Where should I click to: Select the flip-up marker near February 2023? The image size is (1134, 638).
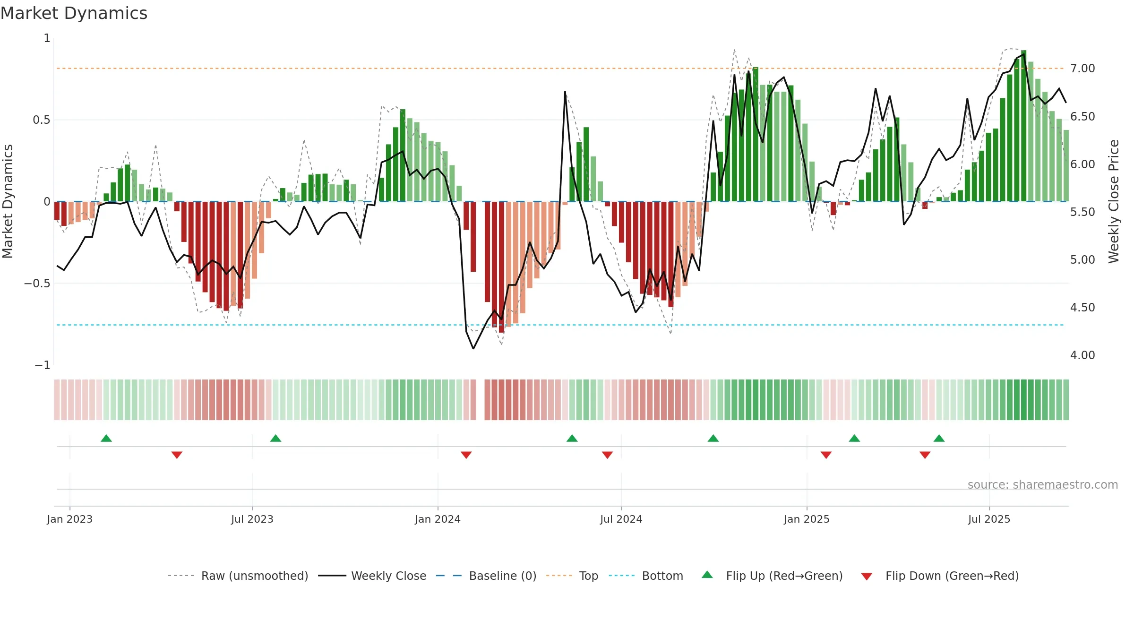pyautogui.click(x=106, y=438)
